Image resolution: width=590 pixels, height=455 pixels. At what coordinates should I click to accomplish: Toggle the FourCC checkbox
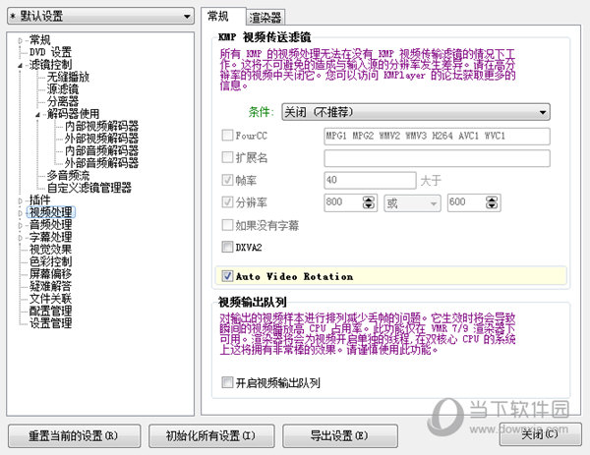click(x=227, y=136)
